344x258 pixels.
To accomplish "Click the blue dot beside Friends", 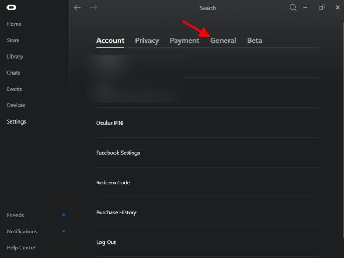I will [x=64, y=215].
